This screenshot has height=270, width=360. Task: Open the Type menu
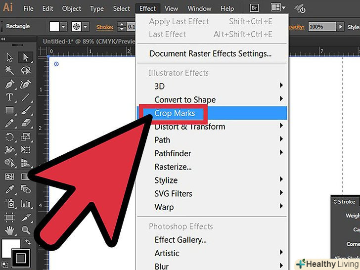(96, 8)
